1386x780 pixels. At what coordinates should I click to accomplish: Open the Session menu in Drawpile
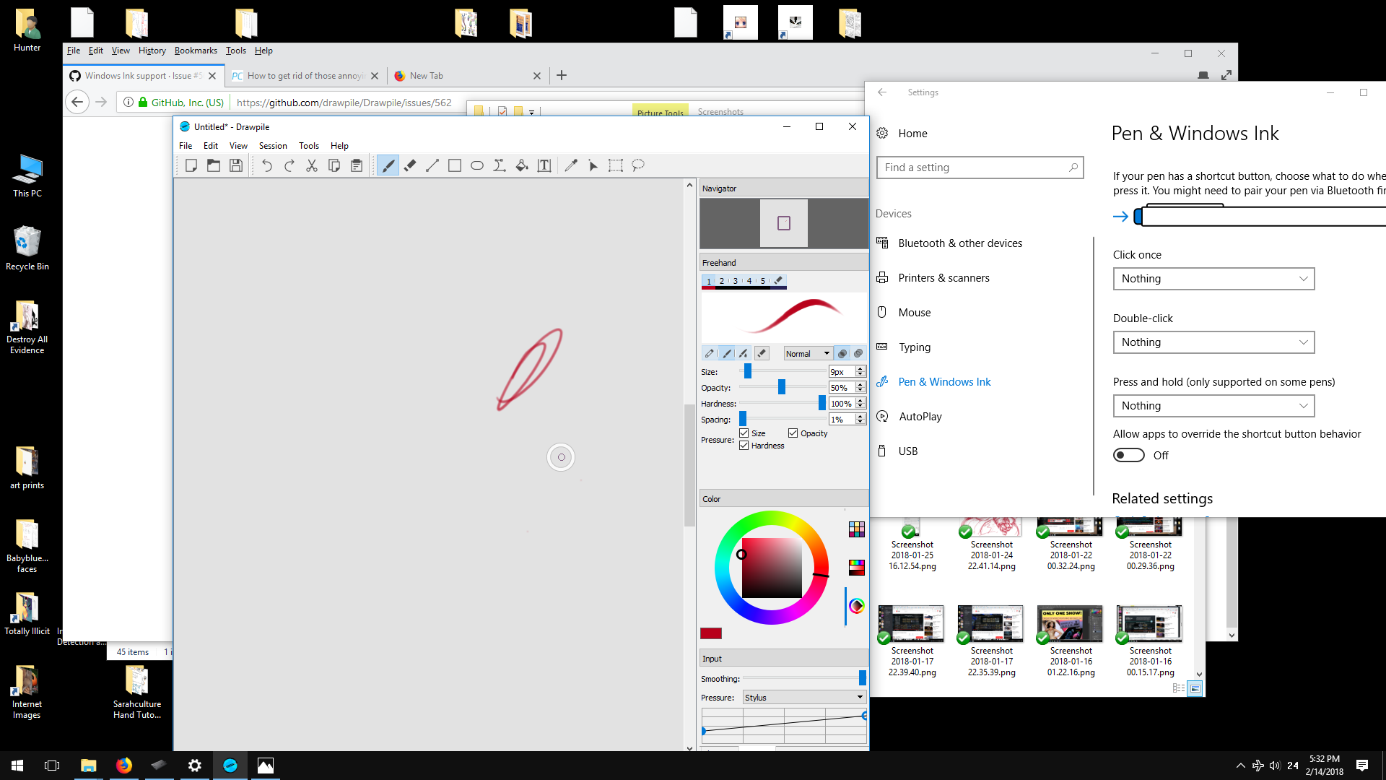click(273, 145)
